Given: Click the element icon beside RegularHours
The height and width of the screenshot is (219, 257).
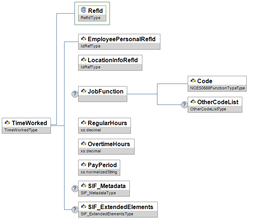Looking at the screenshot, I should point(83,123).
